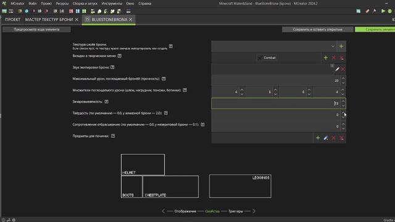This screenshot has height=222, width=395.
Task: Open help for equip sound
Action: (112, 67)
